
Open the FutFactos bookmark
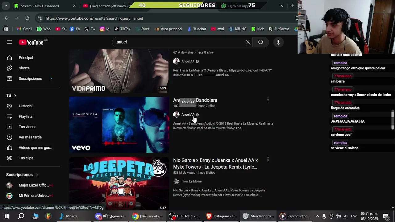click(x=279, y=29)
